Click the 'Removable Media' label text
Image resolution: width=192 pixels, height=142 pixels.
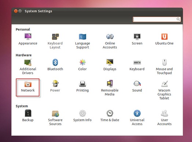(x=110, y=92)
